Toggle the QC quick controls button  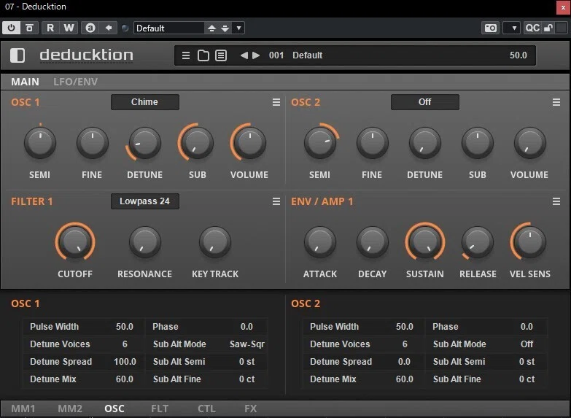[x=532, y=28]
